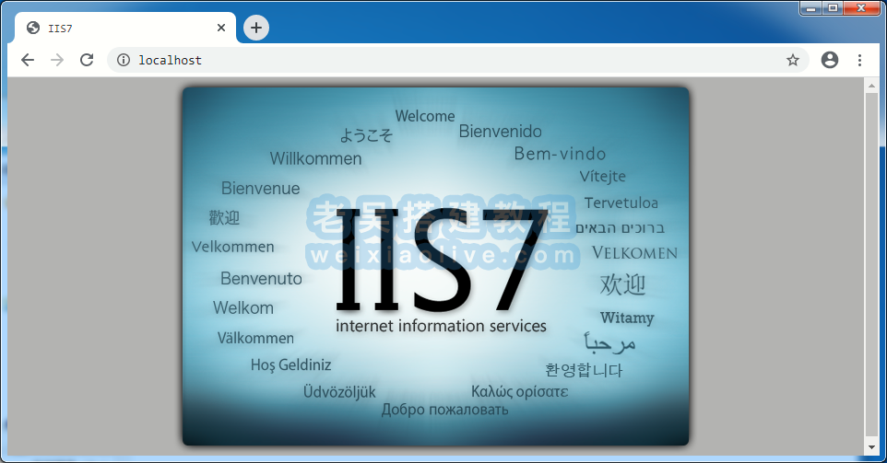
Task: Click scrollbar down arrow
Action: coord(871,448)
